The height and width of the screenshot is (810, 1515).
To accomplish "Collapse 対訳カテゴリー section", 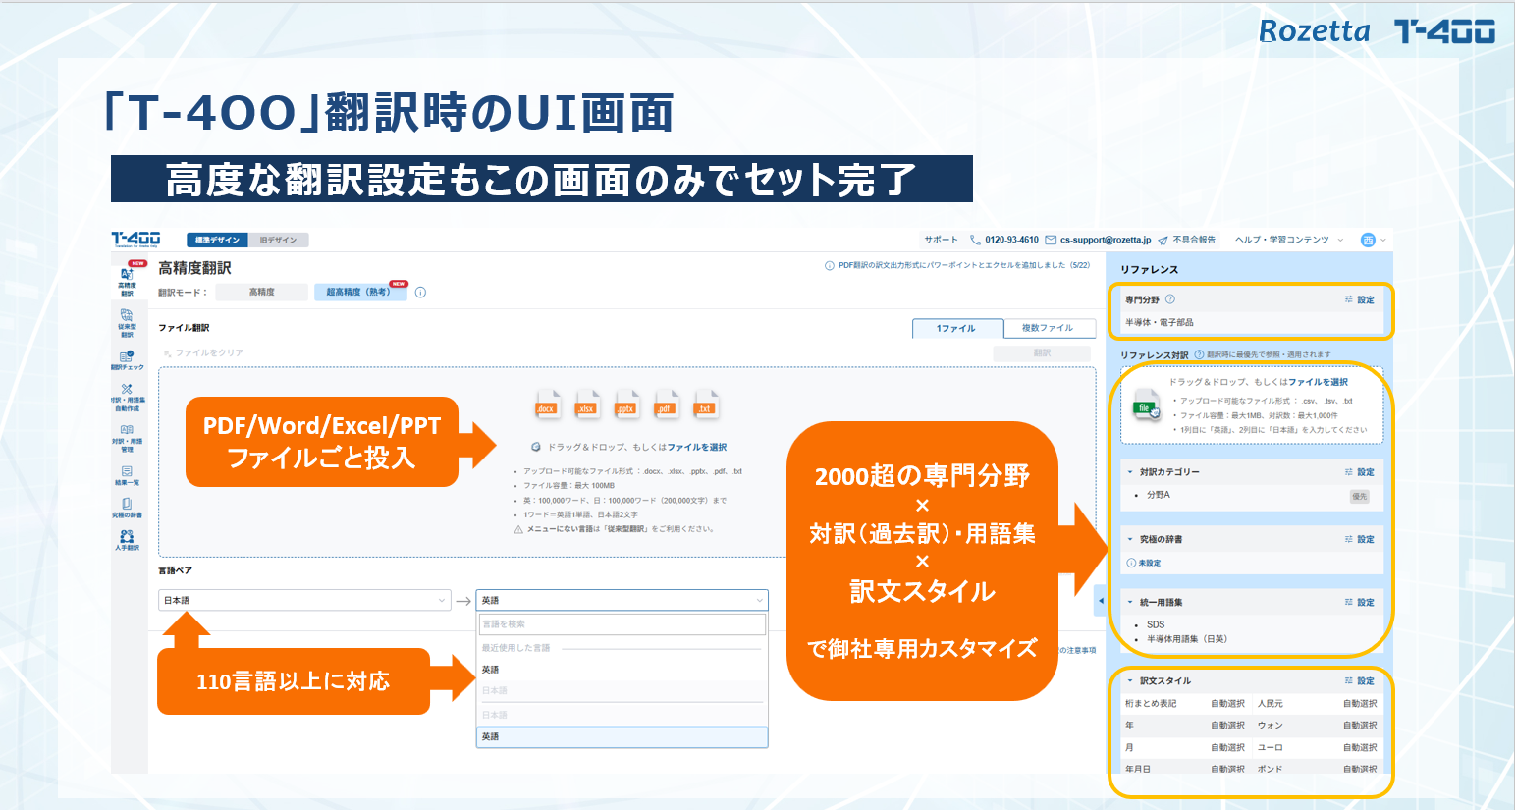I will click(x=1130, y=472).
